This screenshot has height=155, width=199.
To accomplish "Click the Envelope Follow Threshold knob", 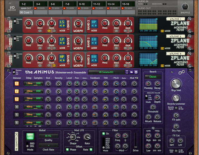I will 153,107.
